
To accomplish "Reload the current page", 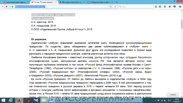I will [x=115, y=7].
